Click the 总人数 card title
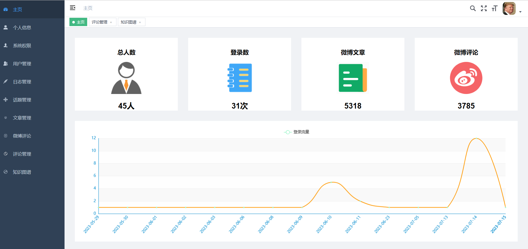 tap(126, 52)
